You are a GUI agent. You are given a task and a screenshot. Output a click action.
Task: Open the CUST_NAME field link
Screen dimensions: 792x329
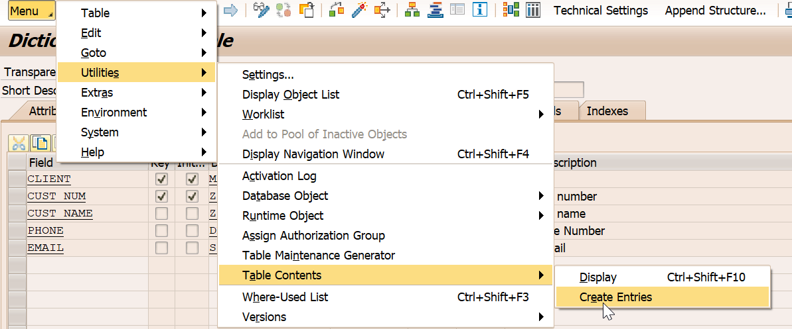(60, 214)
